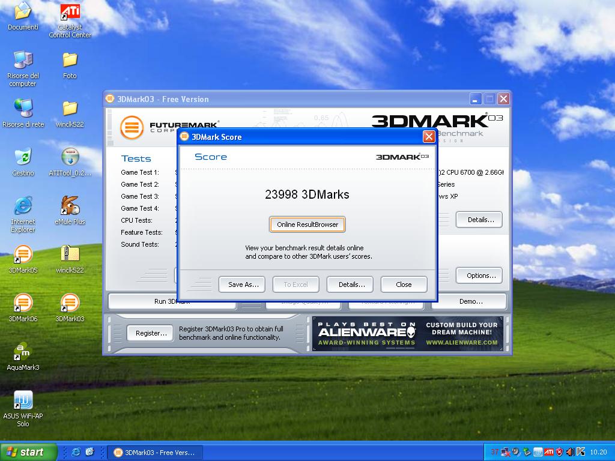This screenshot has height=461, width=615.
Task: Click Internet Explorer quick launch icon in taskbar
Action: (76, 452)
